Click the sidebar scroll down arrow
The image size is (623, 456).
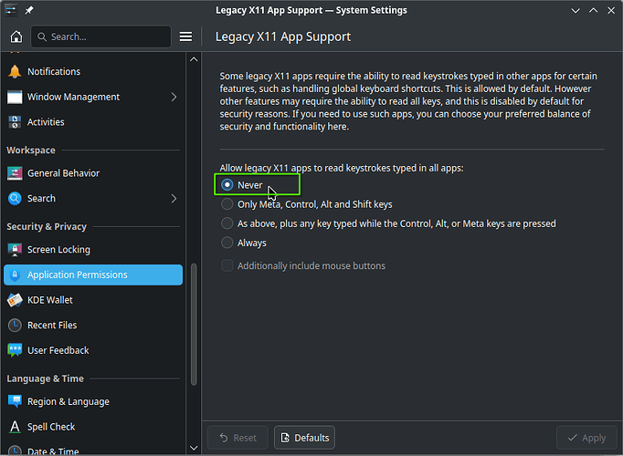194,448
